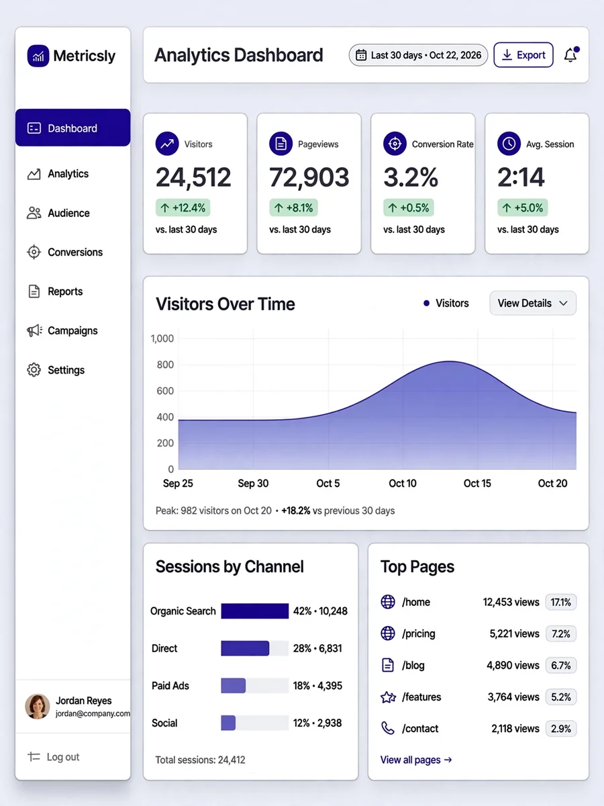Open the notifications bell
The image size is (604, 806).
tap(571, 55)
